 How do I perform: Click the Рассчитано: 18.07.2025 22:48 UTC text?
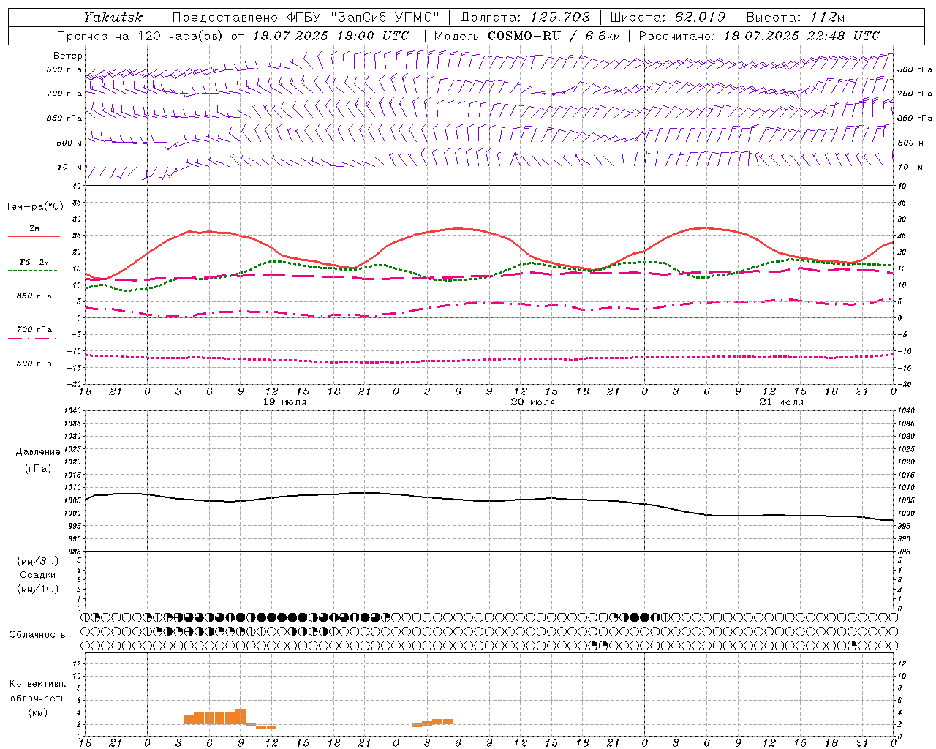click(x=759, y=36)
